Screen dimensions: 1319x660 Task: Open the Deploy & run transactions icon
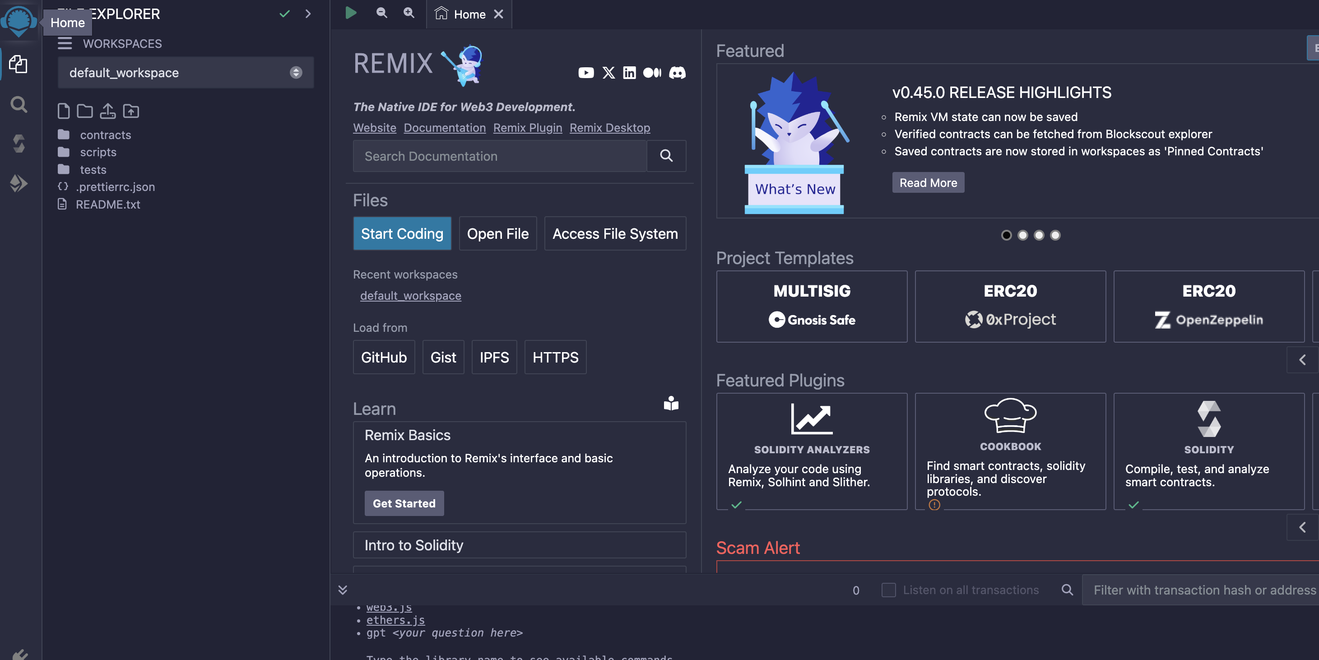pyautogui.click(x=19, y=183)
